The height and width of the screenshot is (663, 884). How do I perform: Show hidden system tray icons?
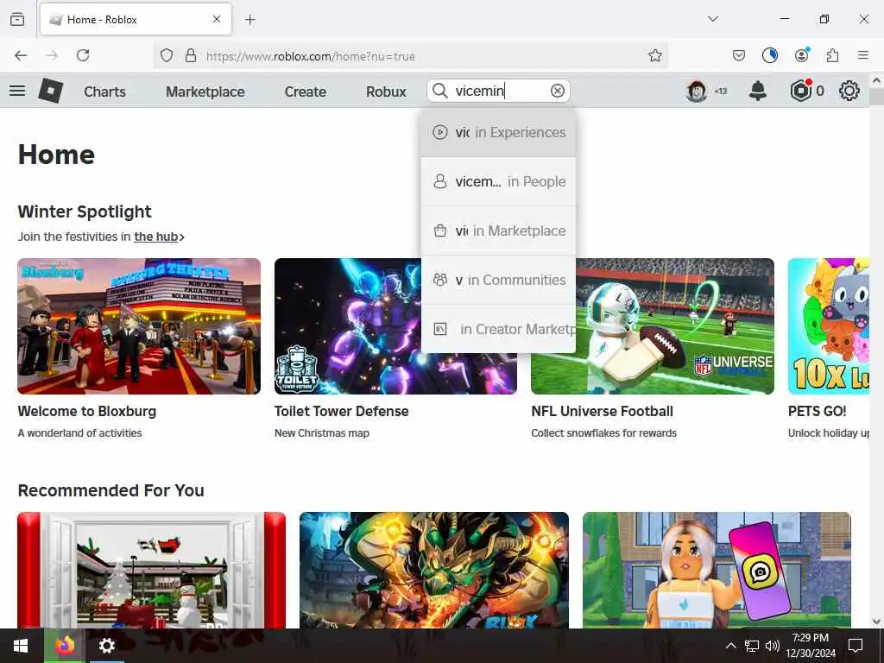[x=730, y=646]
